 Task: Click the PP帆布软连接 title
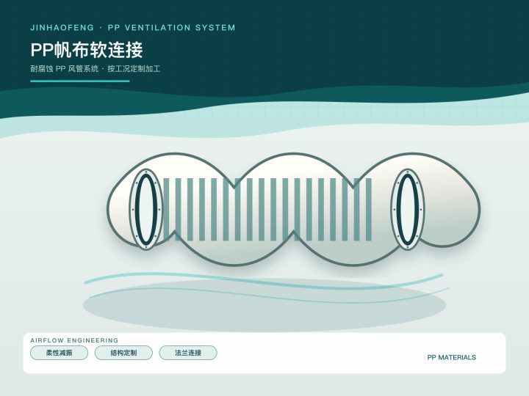point(87,50)
